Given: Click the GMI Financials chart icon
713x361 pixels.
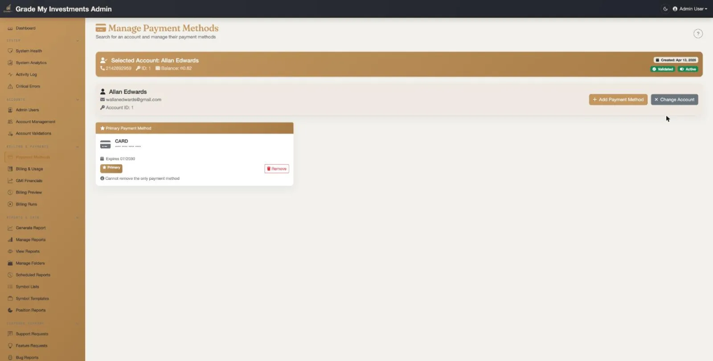Looking at the screenshot, I should [x=10, y=181].
